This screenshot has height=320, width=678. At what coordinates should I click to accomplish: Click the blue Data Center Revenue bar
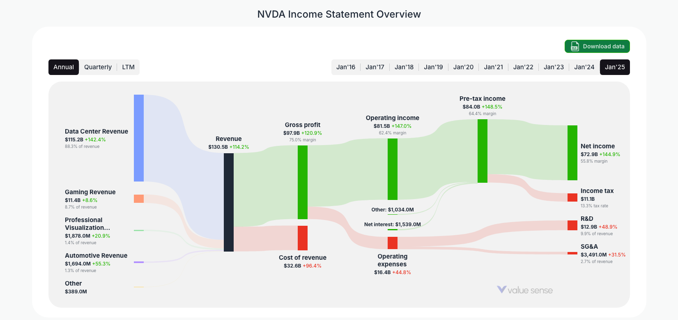point(139,138)
